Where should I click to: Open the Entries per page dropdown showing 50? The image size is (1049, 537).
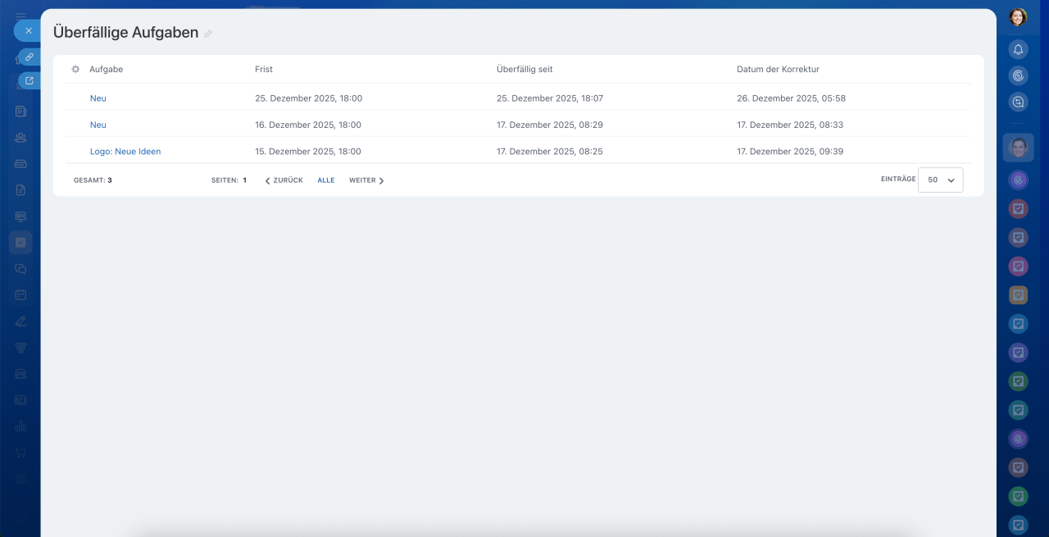pos(940,180)
